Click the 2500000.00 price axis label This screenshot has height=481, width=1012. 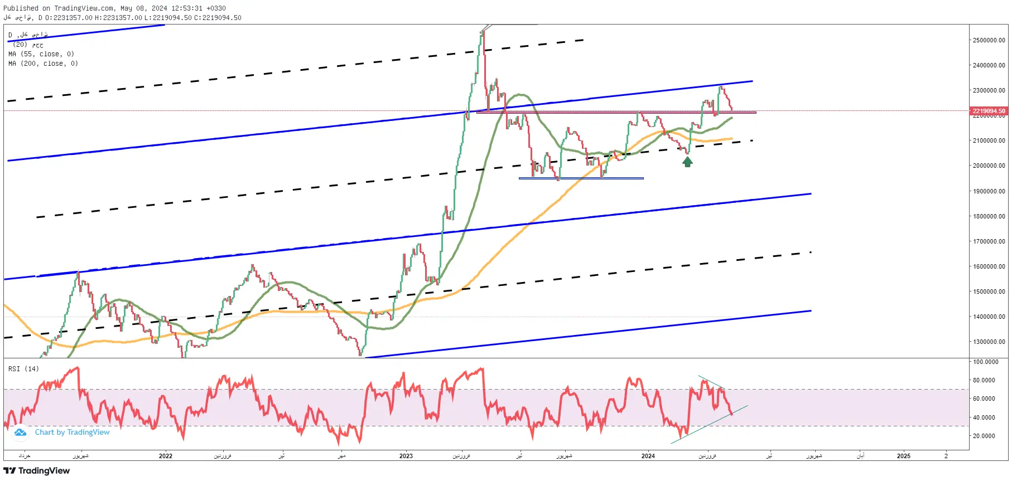[989, 40]
